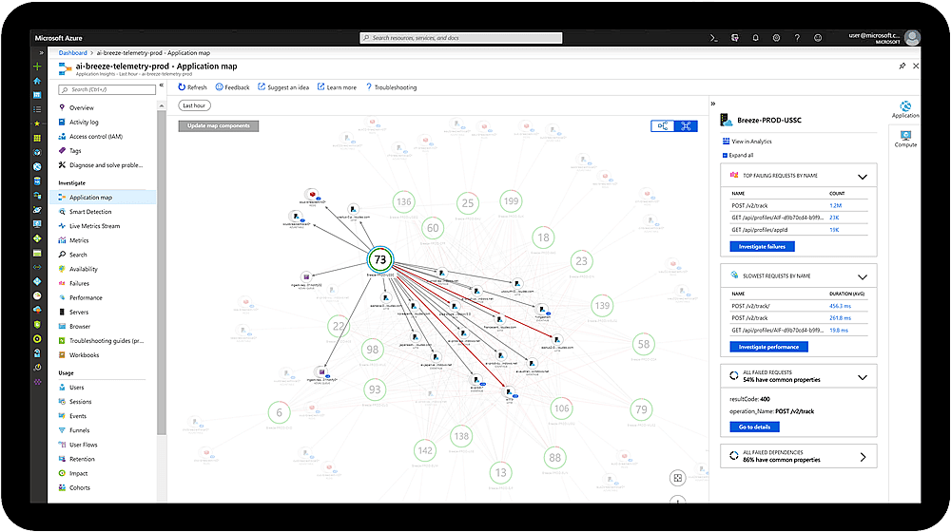
Task: Open Live Metrics Stream
Action: (94, 226)
